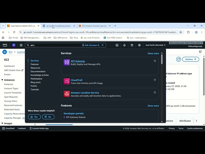Image resolution: width=205 pixels, height=154 pixels.
Task: Open the MithunMajumdar account menu
Action: 186,43
